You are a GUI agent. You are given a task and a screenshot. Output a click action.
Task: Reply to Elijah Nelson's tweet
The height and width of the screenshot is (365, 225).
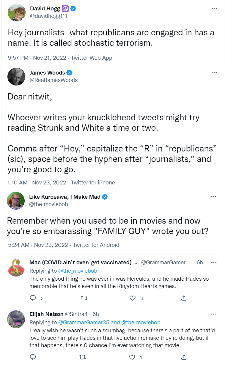click(33, 357)
